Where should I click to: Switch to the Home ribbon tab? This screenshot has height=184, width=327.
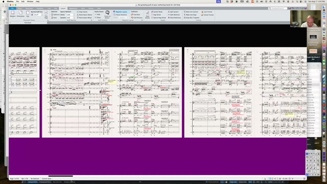coord(20,8)
